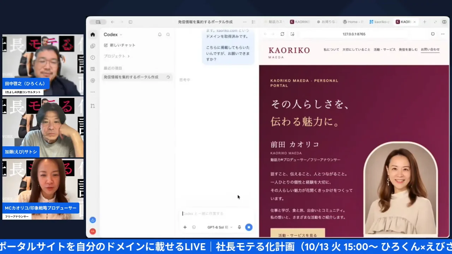Open the browser preview three-dot menu

(443, 34)
